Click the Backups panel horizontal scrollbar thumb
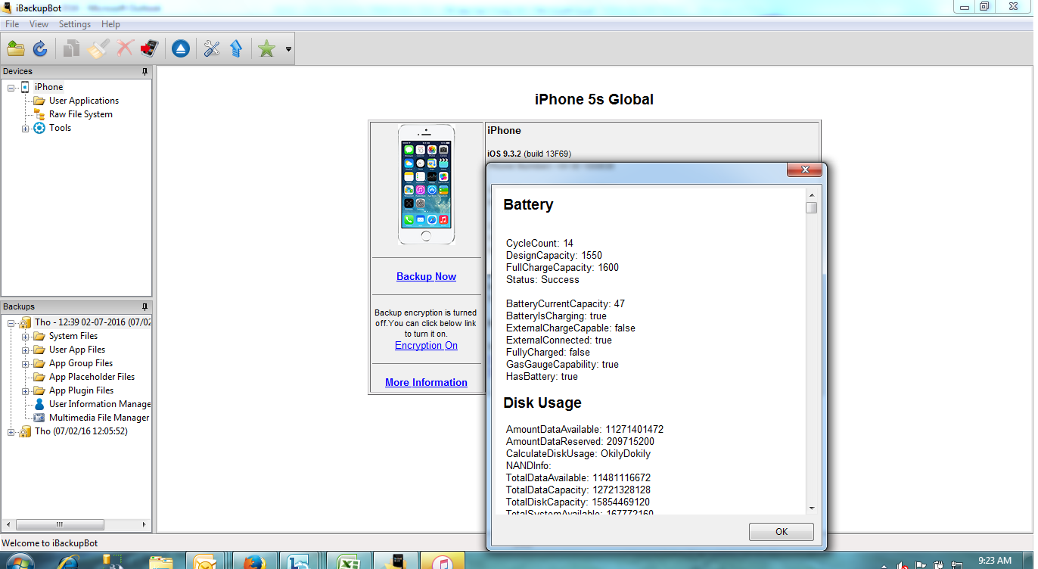Viewport: 1038px width, 569px height. tap(59, 524)
